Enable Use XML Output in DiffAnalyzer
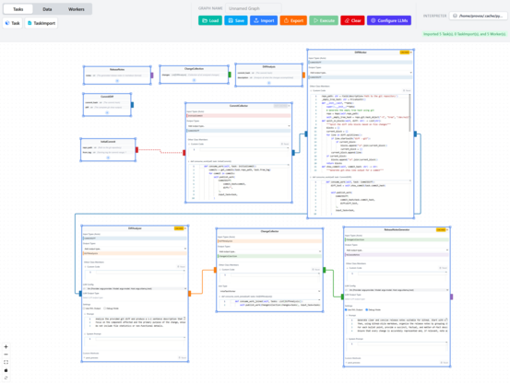This screenshot has width=510, height=384. pos(84,308)
